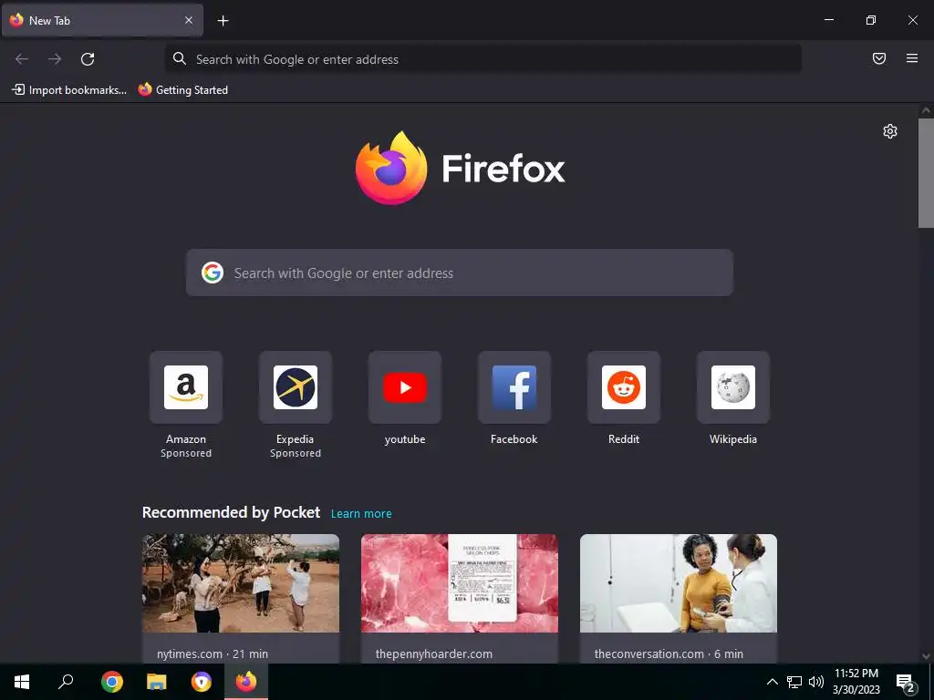Open taskbar search magnifier

tap(66, 682)
